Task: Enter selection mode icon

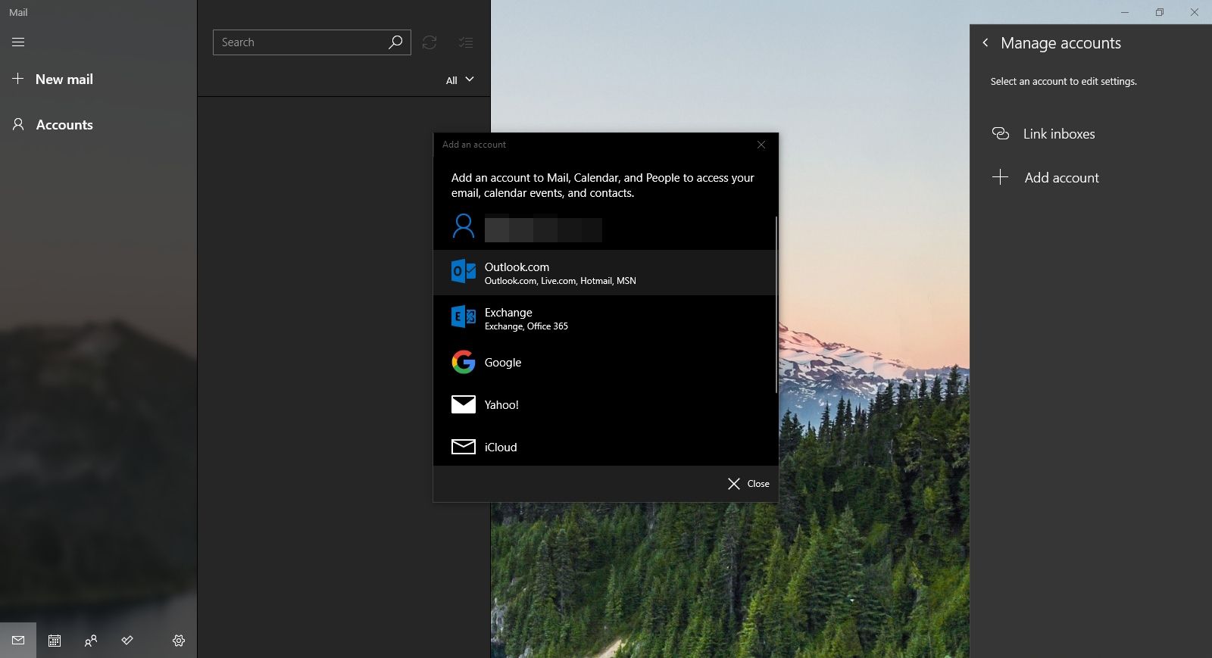Action: click(466, 42)
